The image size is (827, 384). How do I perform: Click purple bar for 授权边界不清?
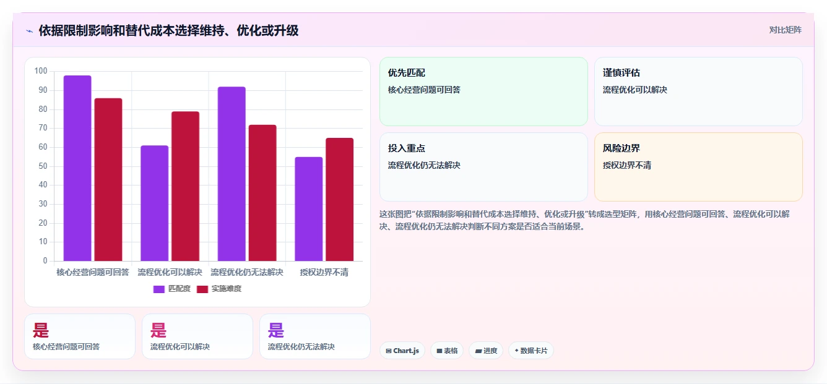click(308, 209)
